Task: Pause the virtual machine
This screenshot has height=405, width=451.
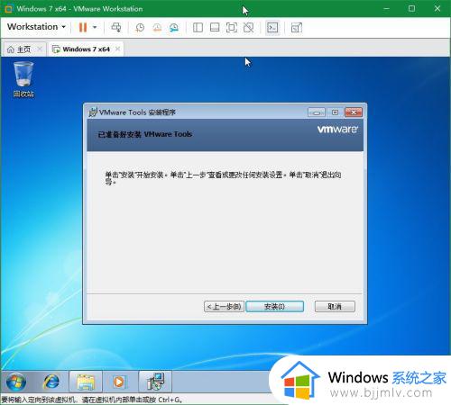Action: click(x=83, y=27)
